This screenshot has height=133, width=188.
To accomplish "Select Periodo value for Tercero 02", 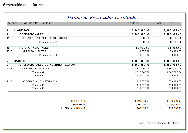I will [x=143, y=85].
